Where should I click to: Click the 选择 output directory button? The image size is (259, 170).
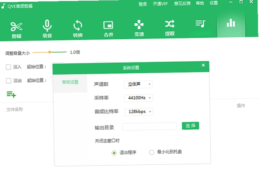pos(190,126)
